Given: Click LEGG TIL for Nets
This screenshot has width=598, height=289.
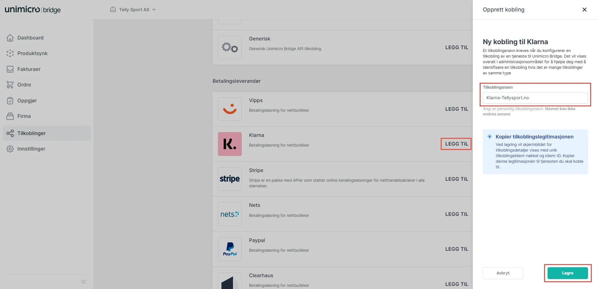Looking at the screenshot, I should 457,214.
